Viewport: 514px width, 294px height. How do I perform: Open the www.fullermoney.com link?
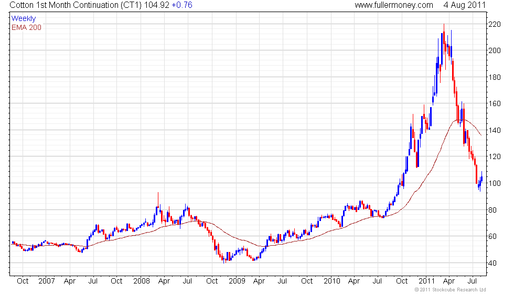[x=394, y=5]
